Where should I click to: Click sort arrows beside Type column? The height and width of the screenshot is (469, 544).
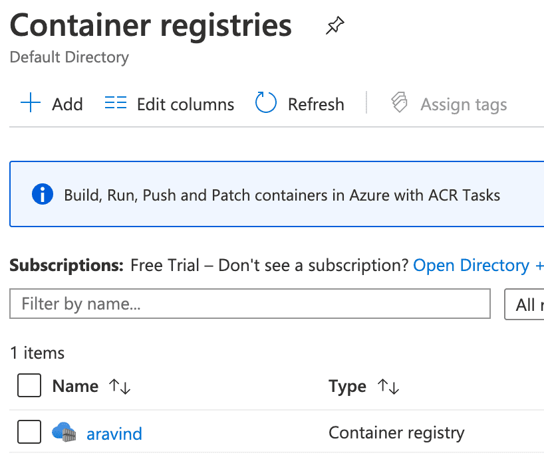[388, 387]
